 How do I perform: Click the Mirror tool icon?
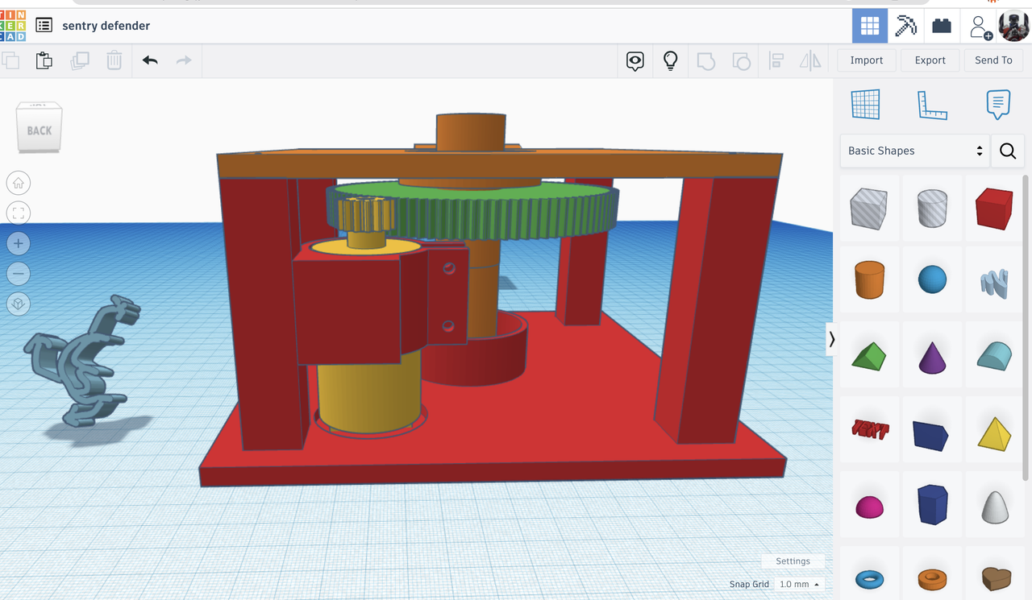810,61
